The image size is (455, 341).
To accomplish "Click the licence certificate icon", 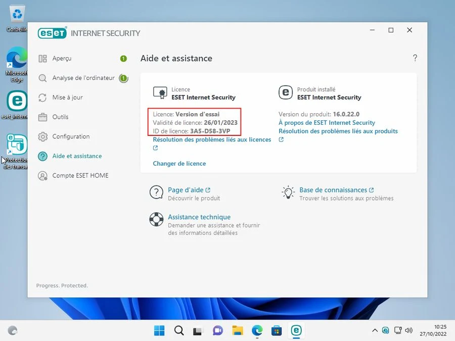I will (160, 93).
